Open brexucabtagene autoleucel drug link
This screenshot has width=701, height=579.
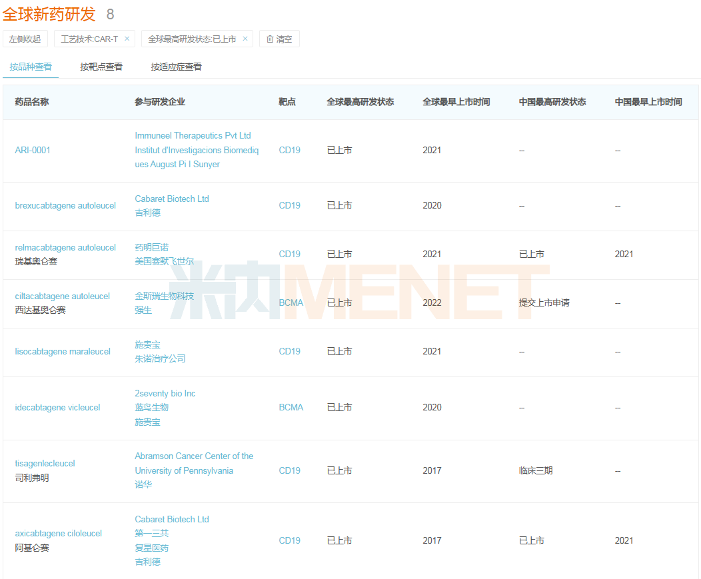tap(65, 205)
